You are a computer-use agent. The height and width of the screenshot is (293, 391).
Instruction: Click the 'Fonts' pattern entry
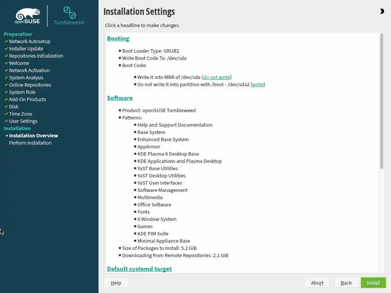click(x=144, y=212)
